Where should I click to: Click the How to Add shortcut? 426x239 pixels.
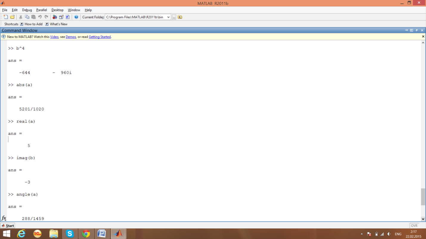click(31, 24)
